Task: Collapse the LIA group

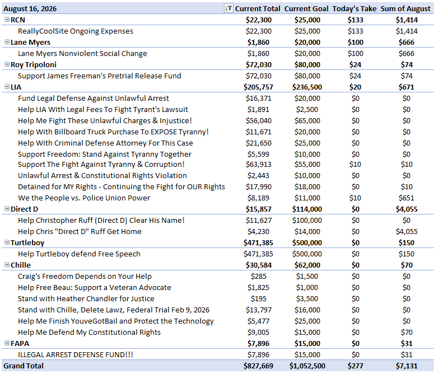Action: (x=7, y=87)
